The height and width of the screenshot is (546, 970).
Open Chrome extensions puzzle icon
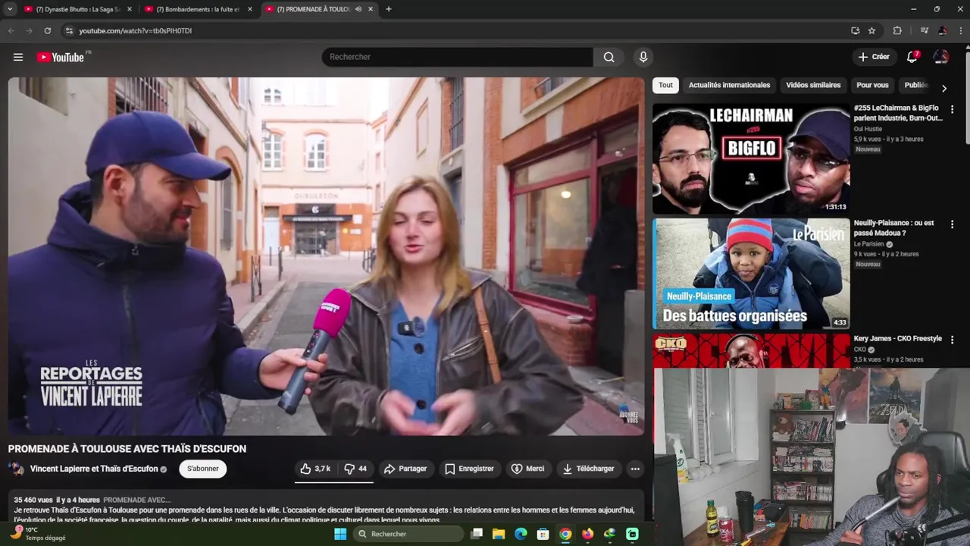[x=897, y=30]
